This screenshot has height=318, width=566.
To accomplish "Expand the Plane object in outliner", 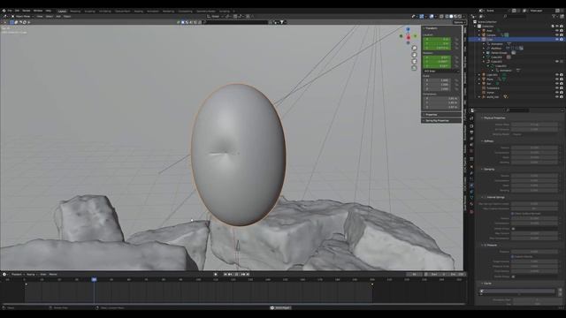I will pyautogui.click(x=479, y=79).
